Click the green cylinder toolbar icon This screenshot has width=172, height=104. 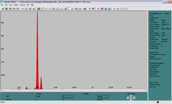(x=30, y=9)
